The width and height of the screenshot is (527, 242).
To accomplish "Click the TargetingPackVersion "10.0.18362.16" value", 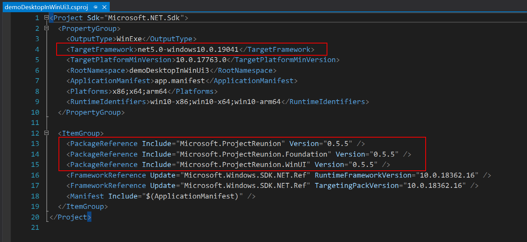I will pos(435,186).
